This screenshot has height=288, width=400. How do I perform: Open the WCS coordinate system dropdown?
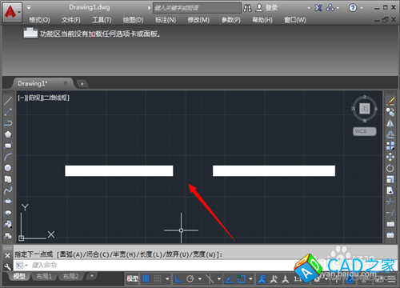(365, 131)
